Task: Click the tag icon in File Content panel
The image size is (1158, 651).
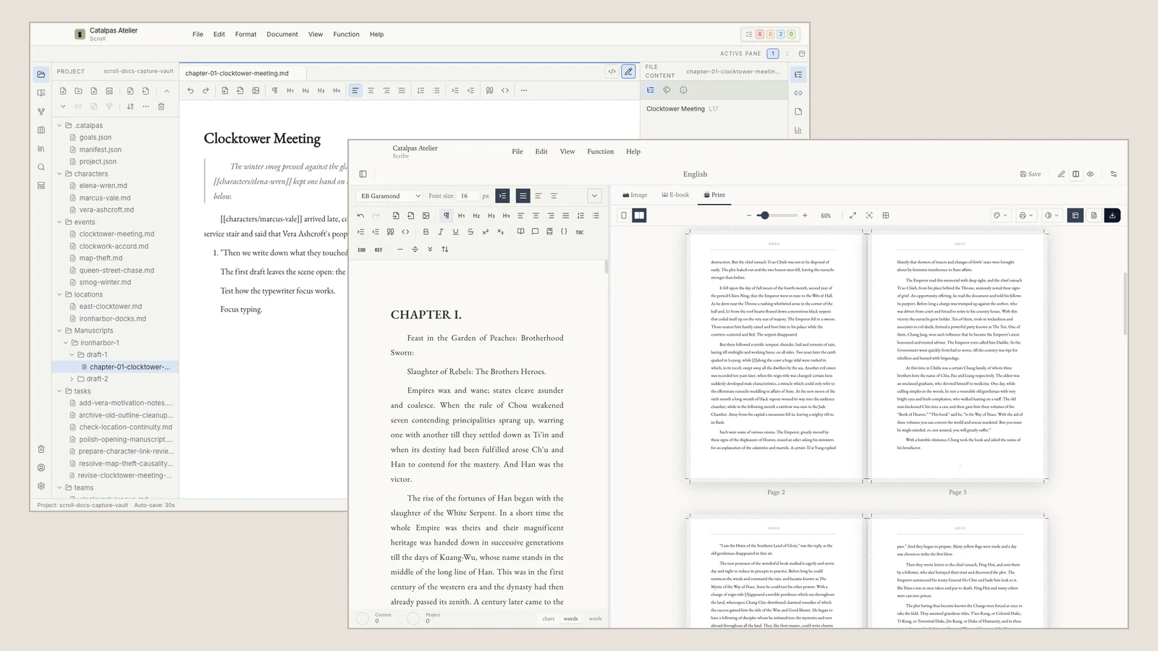Action: pyautogui.click(x=667, y=90)
